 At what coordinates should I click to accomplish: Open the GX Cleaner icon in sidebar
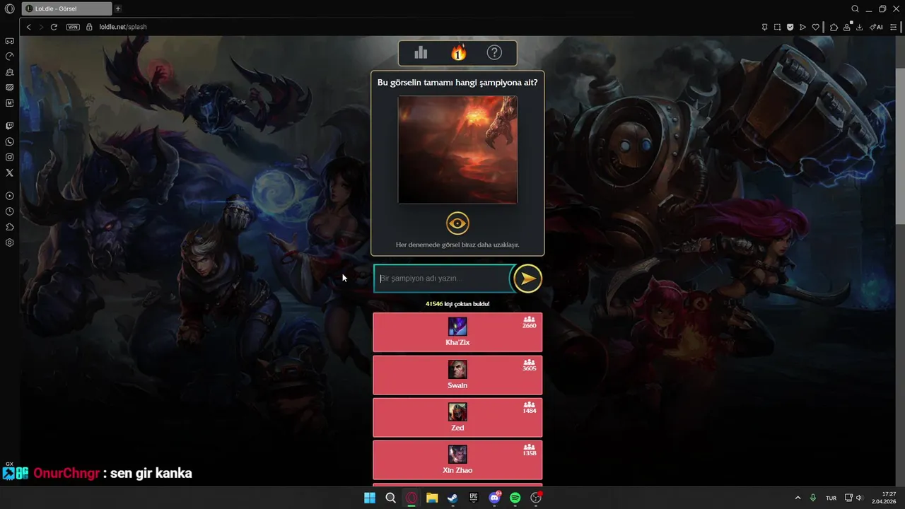[x=10, y=72]
